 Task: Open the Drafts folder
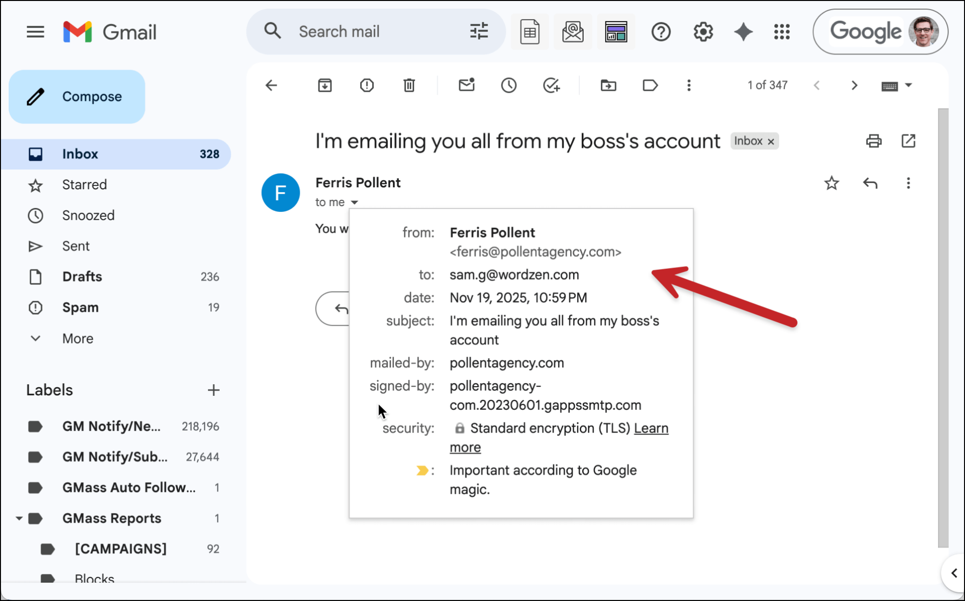click(x=82, y=277)
